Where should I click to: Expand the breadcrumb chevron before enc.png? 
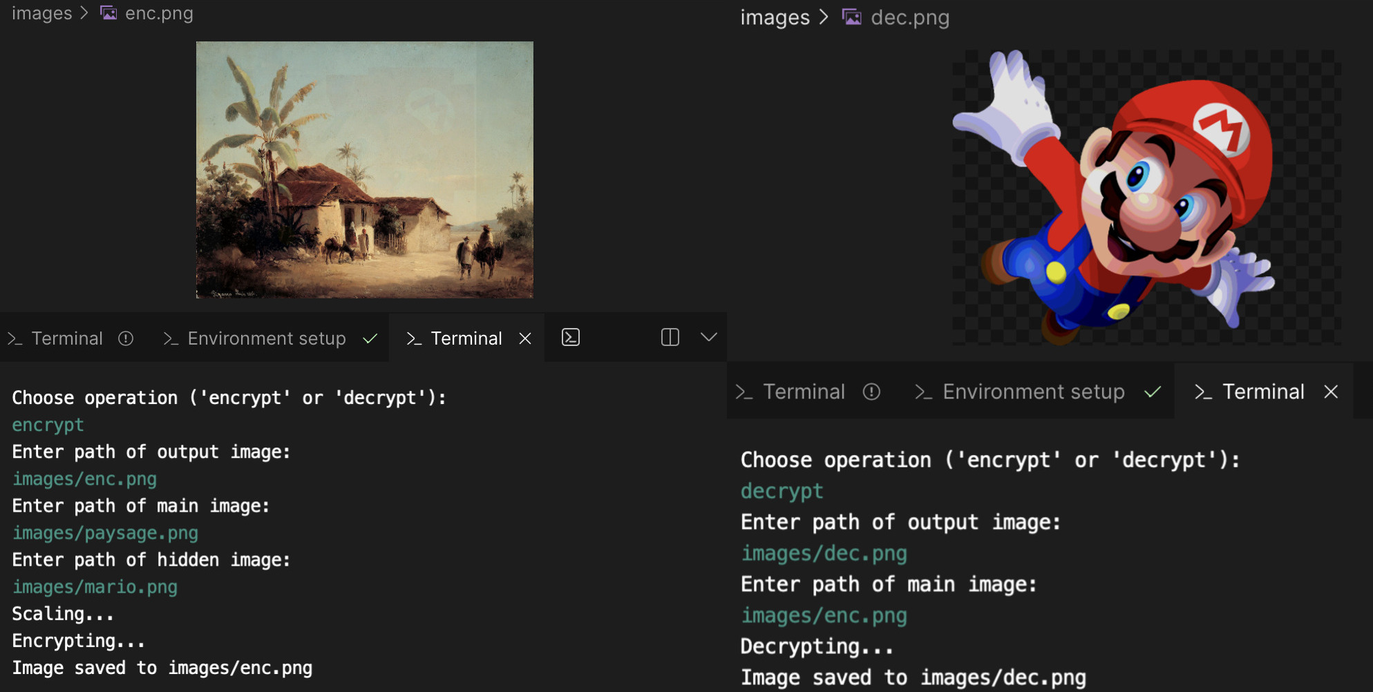click(x=85, y=13)
